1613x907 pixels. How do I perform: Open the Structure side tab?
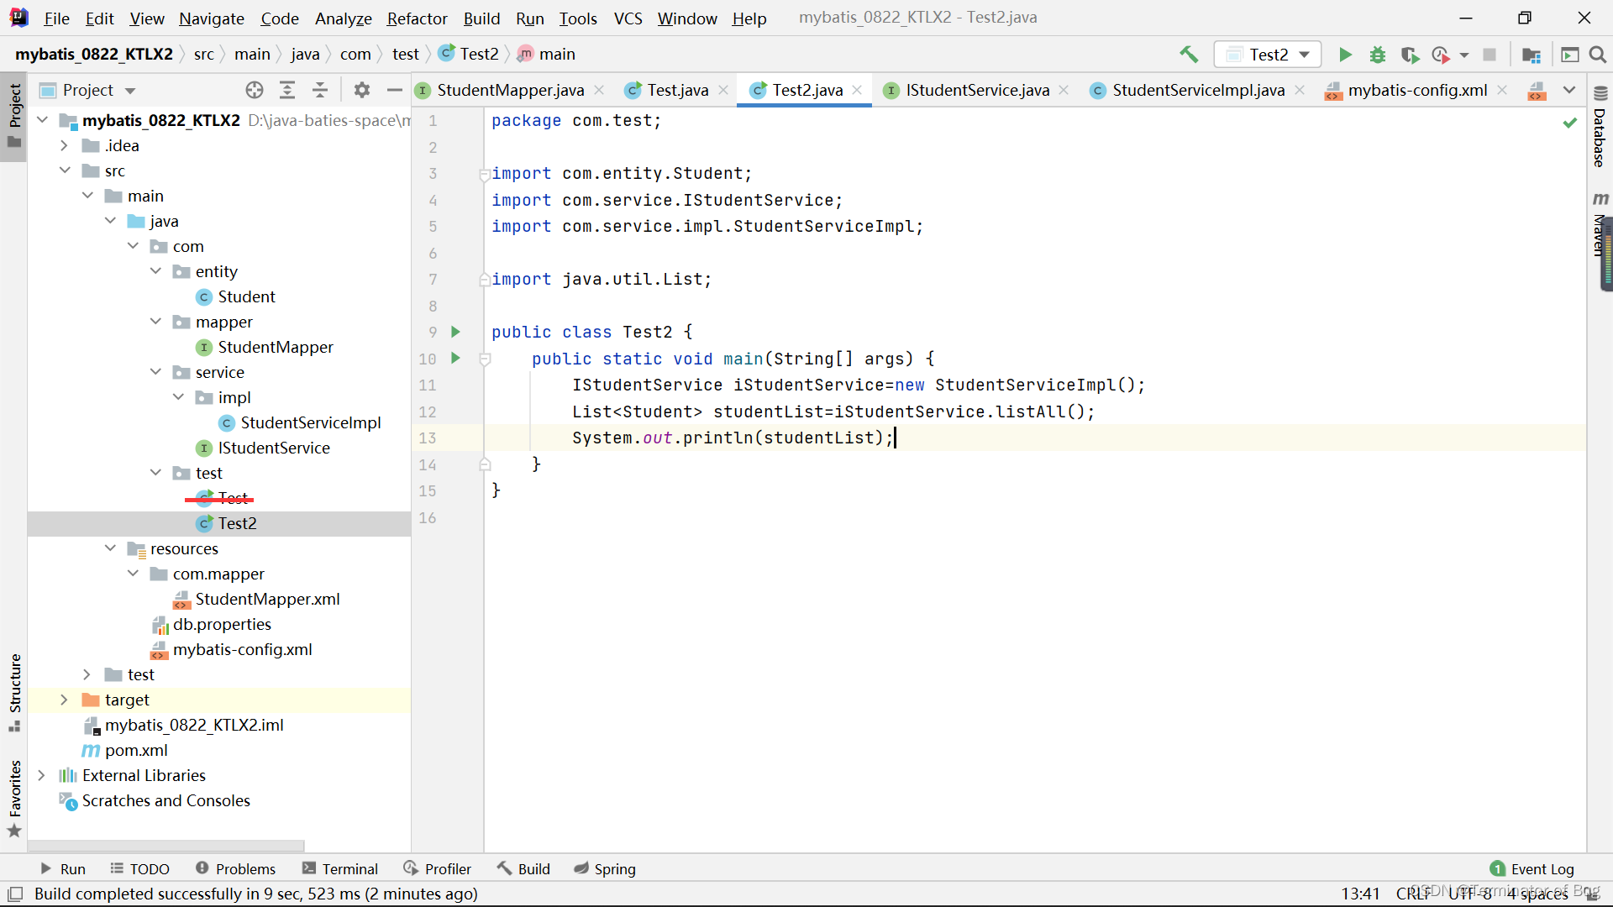click(x=14, y=692)
